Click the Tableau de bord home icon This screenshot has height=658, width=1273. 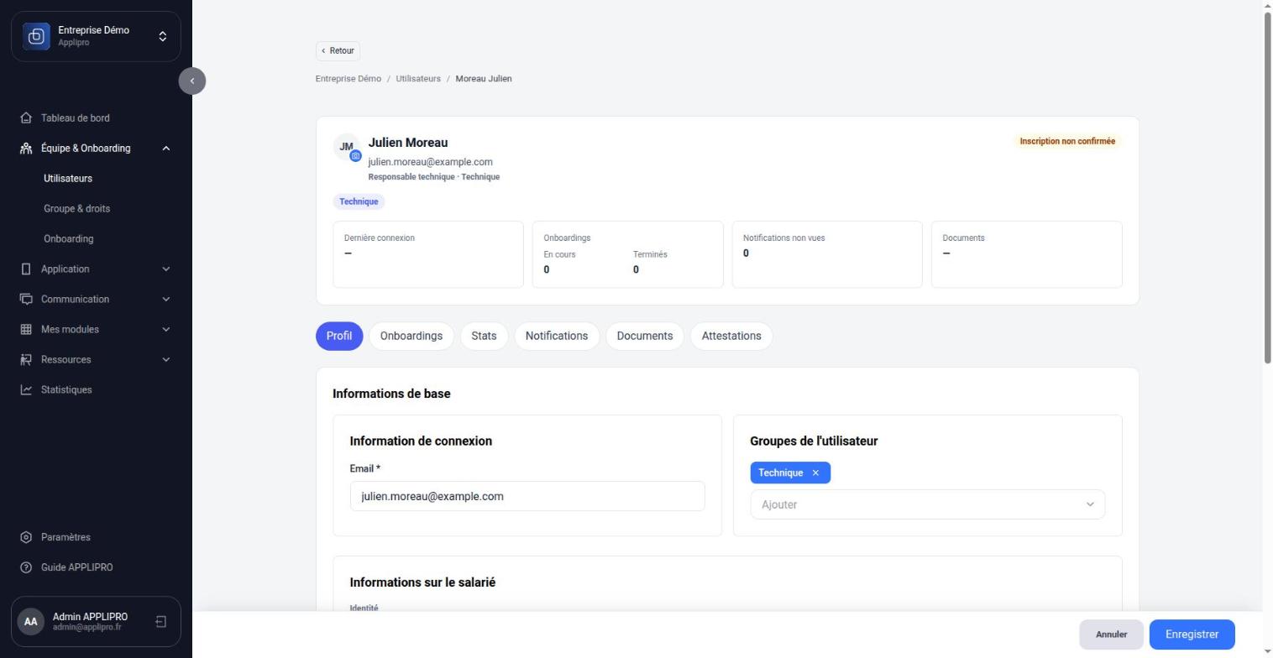[x=26, y=118]
